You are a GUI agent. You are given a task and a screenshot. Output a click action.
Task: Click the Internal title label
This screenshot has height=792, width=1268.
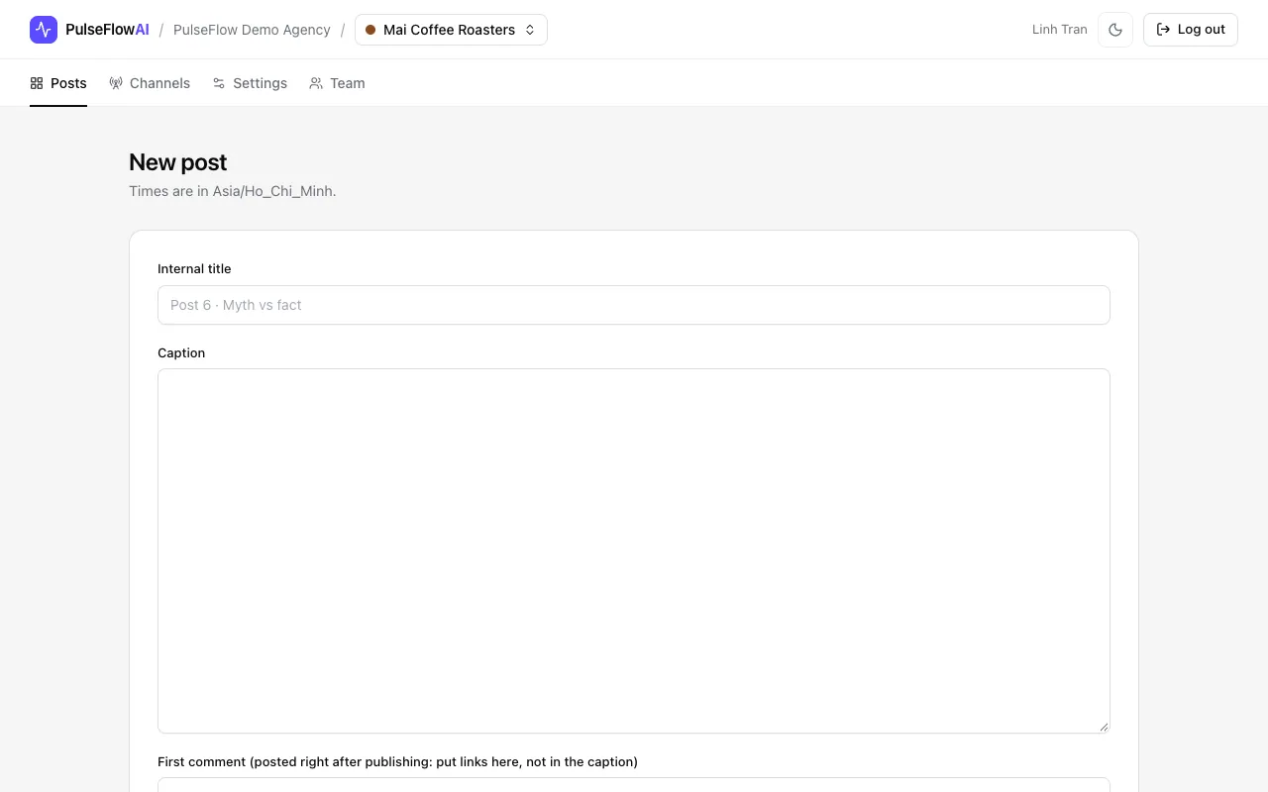[x=194, y=268]
